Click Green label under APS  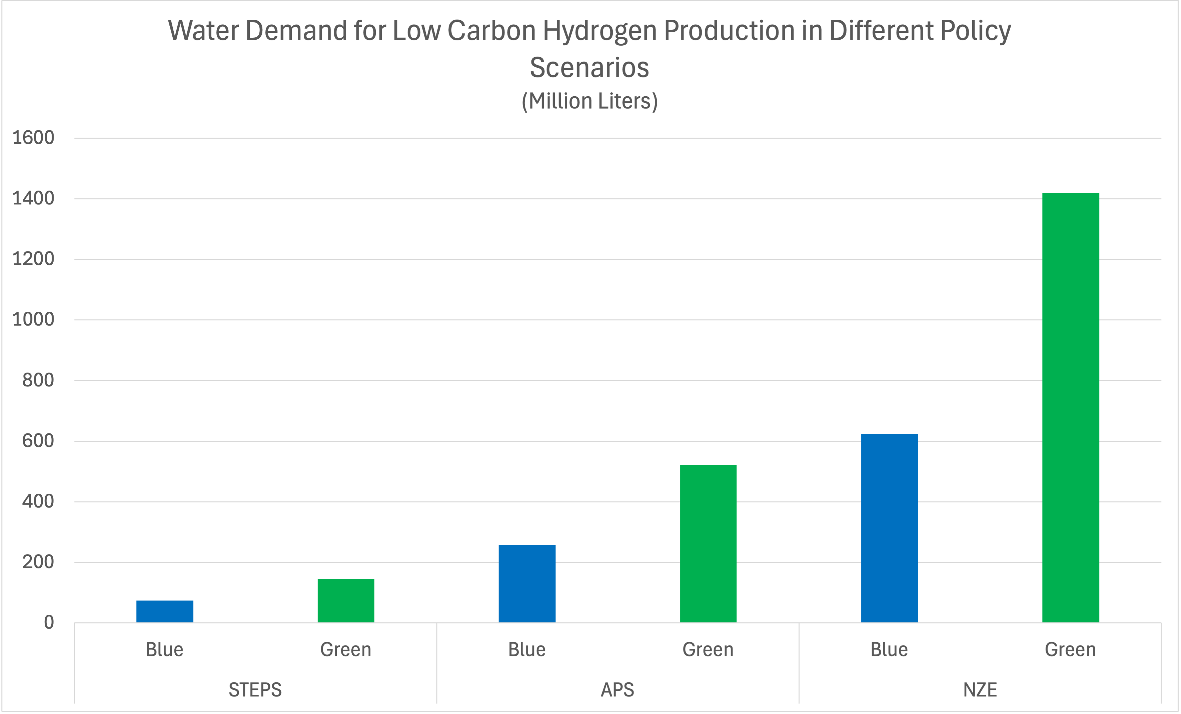pyautogui.click(x=708, y=650)
